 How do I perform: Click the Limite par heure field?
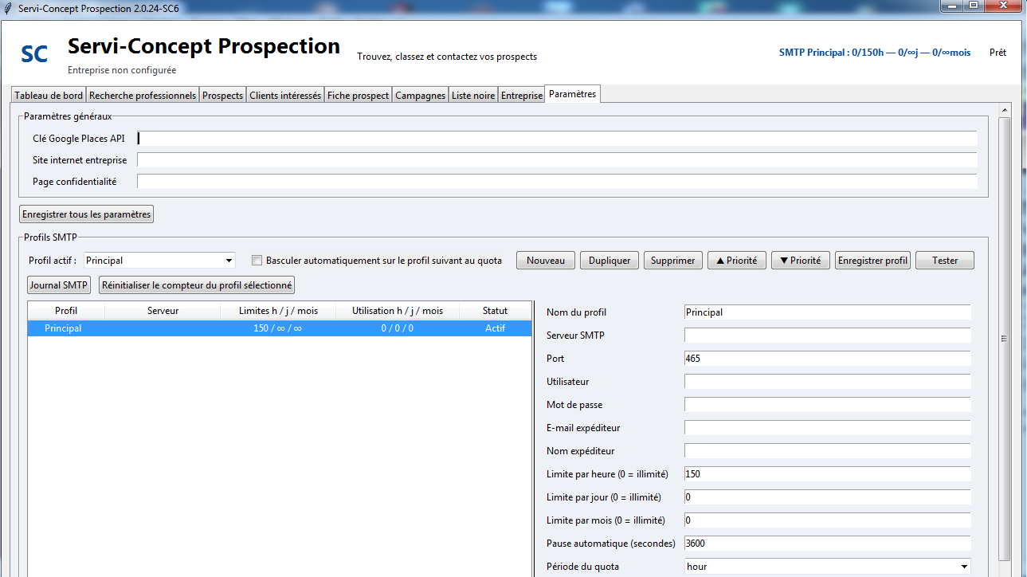click(827, 474)
